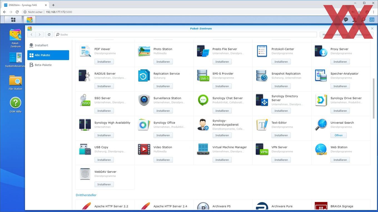Install Photo Station via Installieren button
378x212 pixels.
163,62
